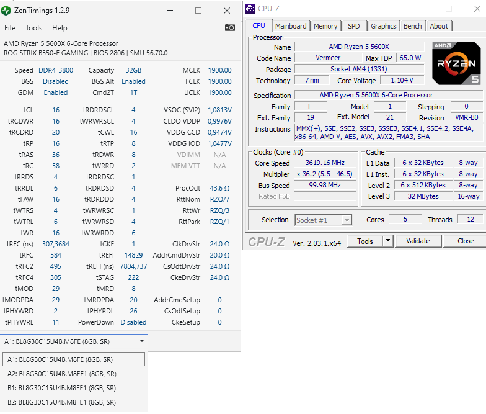Viewport: 486px width, 414px height.
Task: Click the Validate button
Action: point(418,241)
